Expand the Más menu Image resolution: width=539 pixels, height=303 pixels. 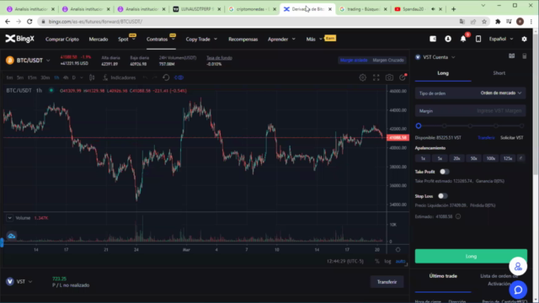[314, 40]
